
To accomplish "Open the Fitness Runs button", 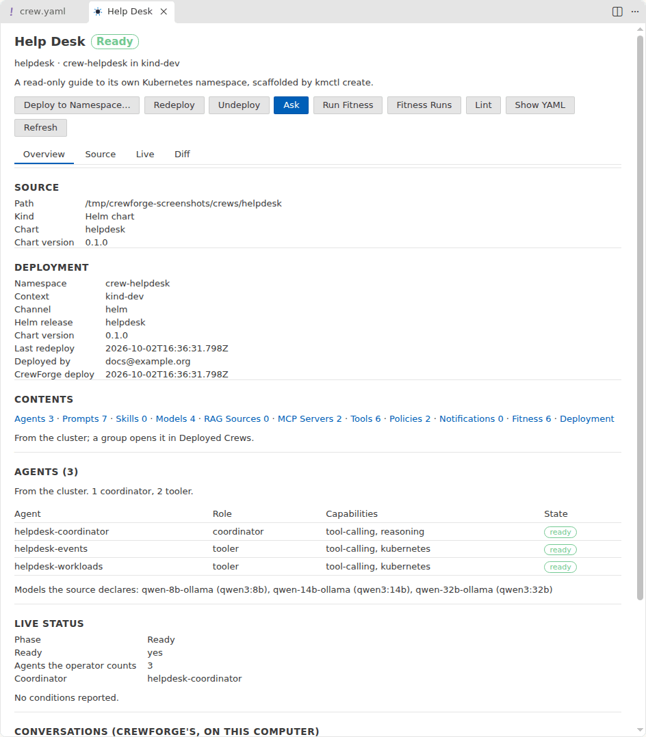I will coord(424,105).
